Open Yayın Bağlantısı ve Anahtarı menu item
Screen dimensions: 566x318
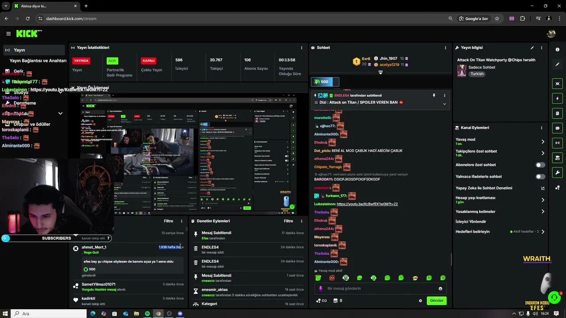click(38, 61)
